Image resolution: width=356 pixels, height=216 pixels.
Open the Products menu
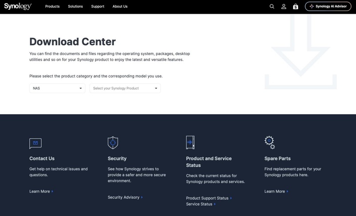point(53,7)
